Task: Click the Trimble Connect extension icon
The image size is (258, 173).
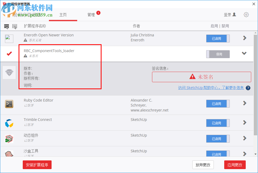Action: (x=9, y=122)
